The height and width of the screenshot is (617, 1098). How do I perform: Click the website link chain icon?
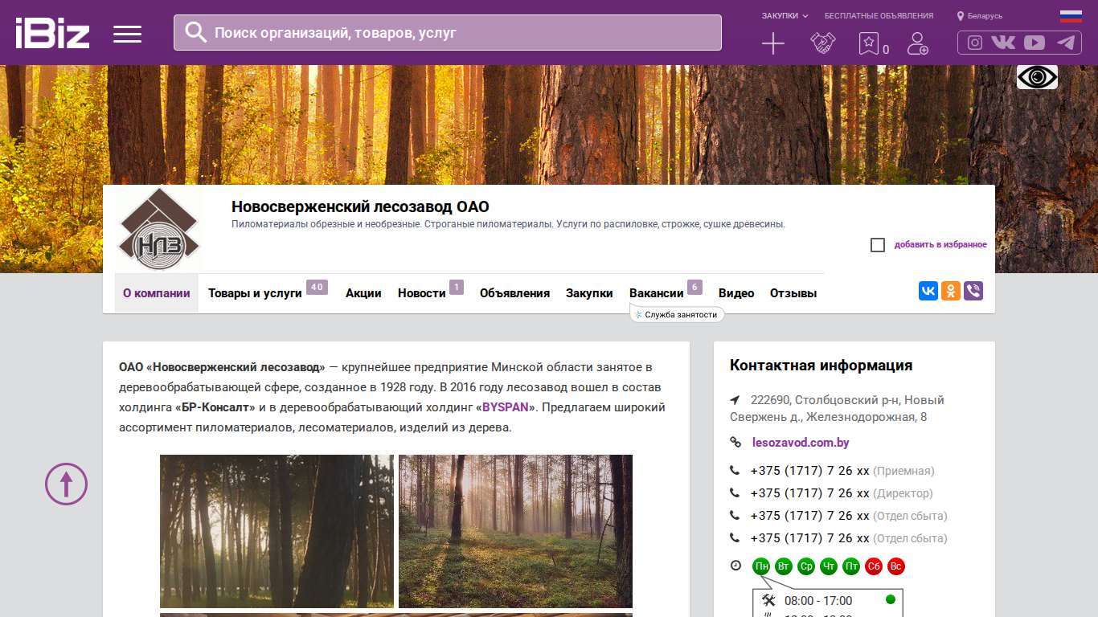(735, 443)
